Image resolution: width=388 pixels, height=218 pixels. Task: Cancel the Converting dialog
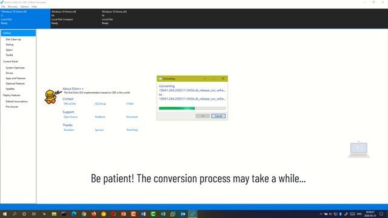(218, 116)
